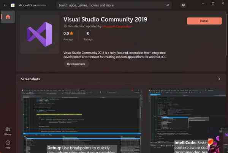Open Library from the sidebar
228x153 pixels.
[8, 131]
